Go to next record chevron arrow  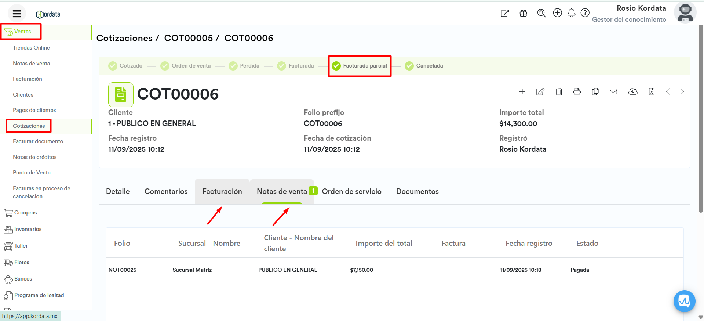pos(682,91)
